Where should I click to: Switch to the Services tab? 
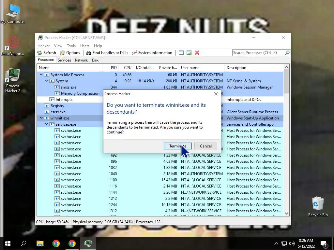point(64,60)
